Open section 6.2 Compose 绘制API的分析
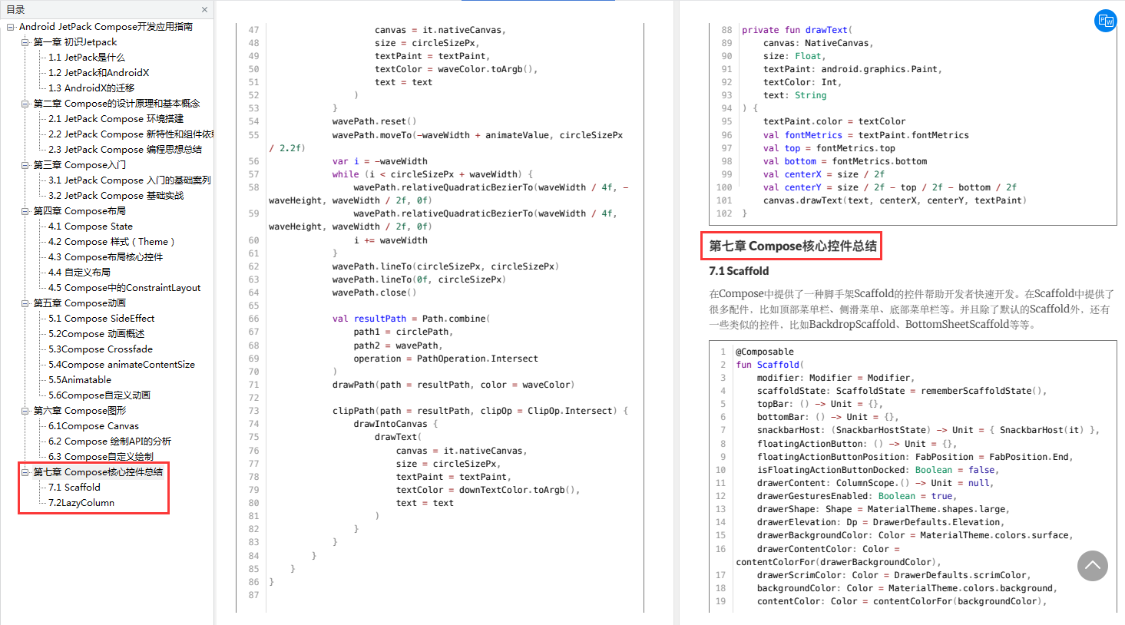Image resolution: width=1125 pixels, height=625 pixels. click(x=110, y=441)
